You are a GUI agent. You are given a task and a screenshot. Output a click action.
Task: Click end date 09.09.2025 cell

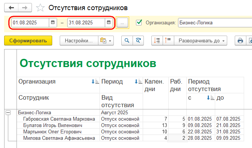coord(229,138)
